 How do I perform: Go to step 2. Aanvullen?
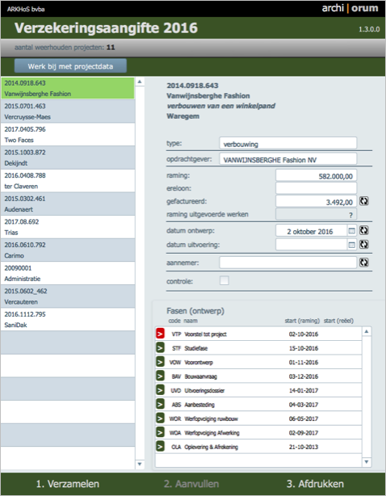191,484
